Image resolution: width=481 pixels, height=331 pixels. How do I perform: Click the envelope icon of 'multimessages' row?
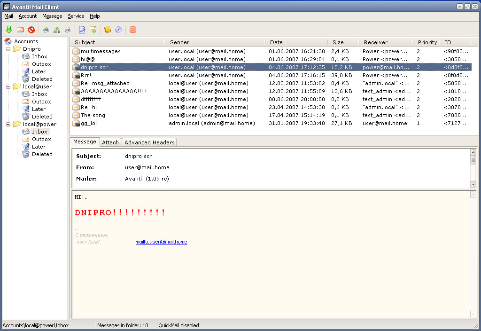(x=76, y=51)
